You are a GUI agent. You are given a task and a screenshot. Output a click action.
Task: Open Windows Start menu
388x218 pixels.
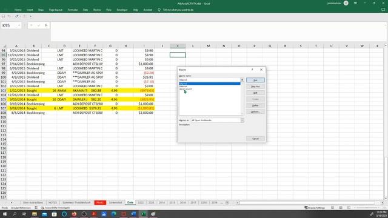click(x=5, y=214)
